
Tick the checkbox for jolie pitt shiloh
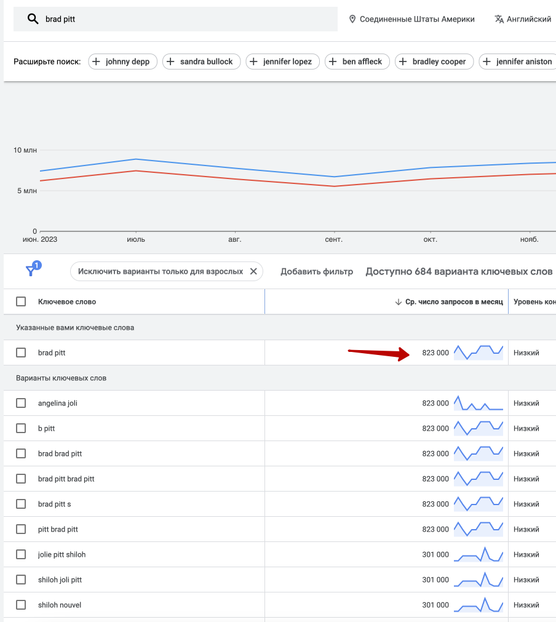21,554
